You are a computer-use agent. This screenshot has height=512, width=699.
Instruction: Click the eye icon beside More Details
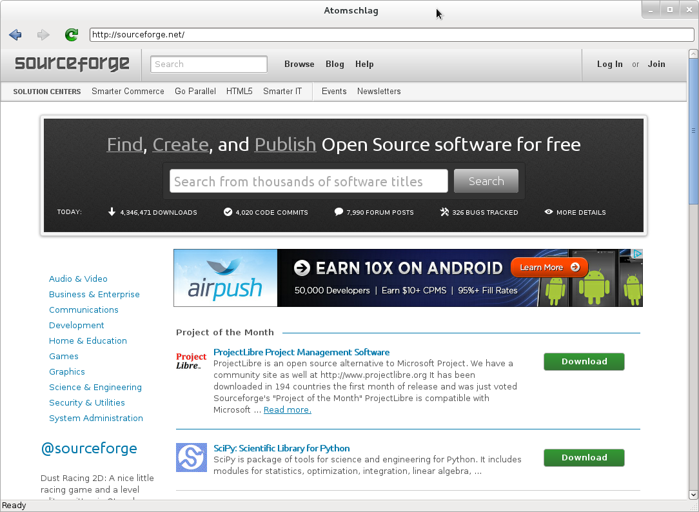pos(548,212)
